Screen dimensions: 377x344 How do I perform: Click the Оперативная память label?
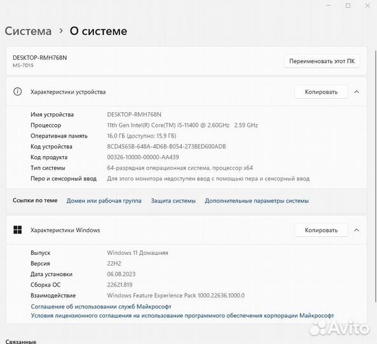[x=59, y=136]
